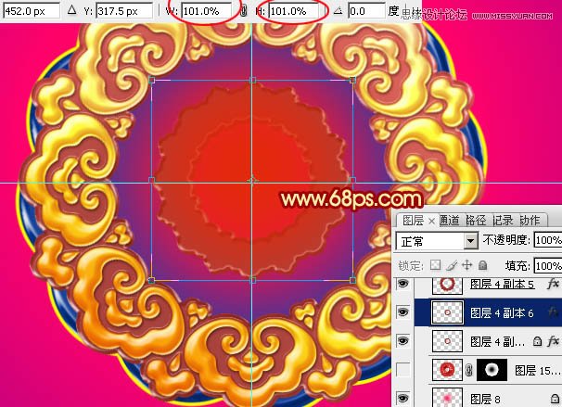Toggle lock transparent pixels icon
The image size is (562, 407).
point(436,265)
